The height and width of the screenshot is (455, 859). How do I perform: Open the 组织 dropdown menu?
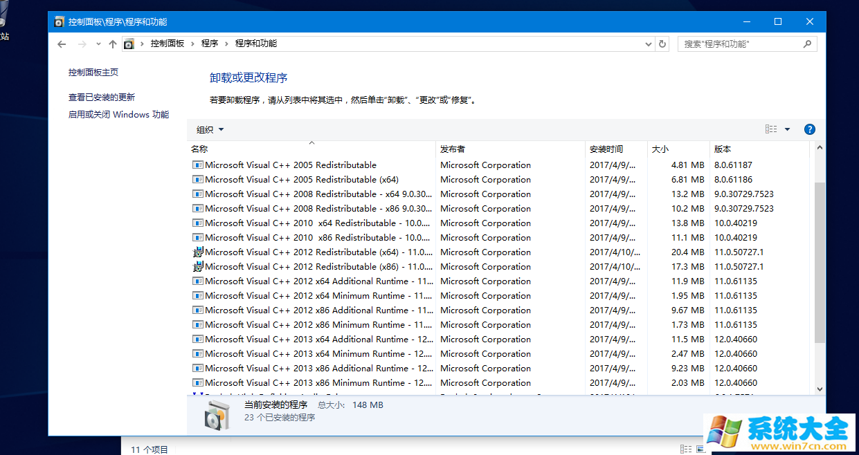210,129
